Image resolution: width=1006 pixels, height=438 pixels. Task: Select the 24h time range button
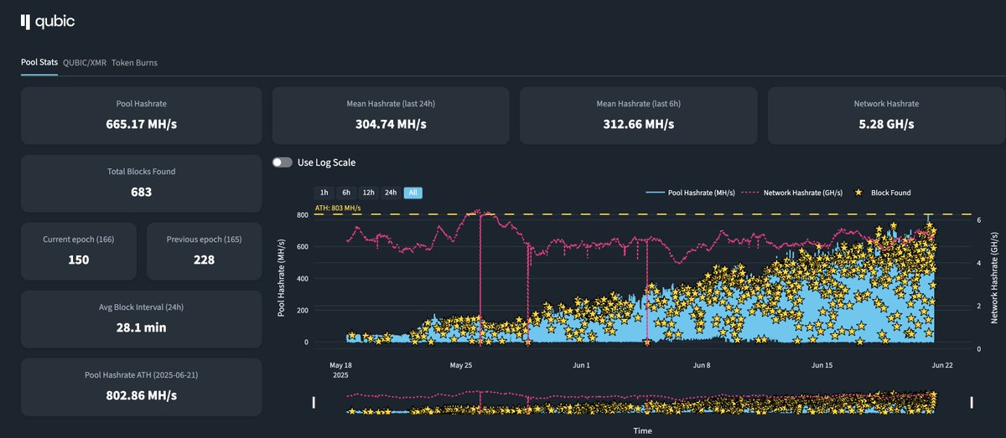(x=391, y=193)
